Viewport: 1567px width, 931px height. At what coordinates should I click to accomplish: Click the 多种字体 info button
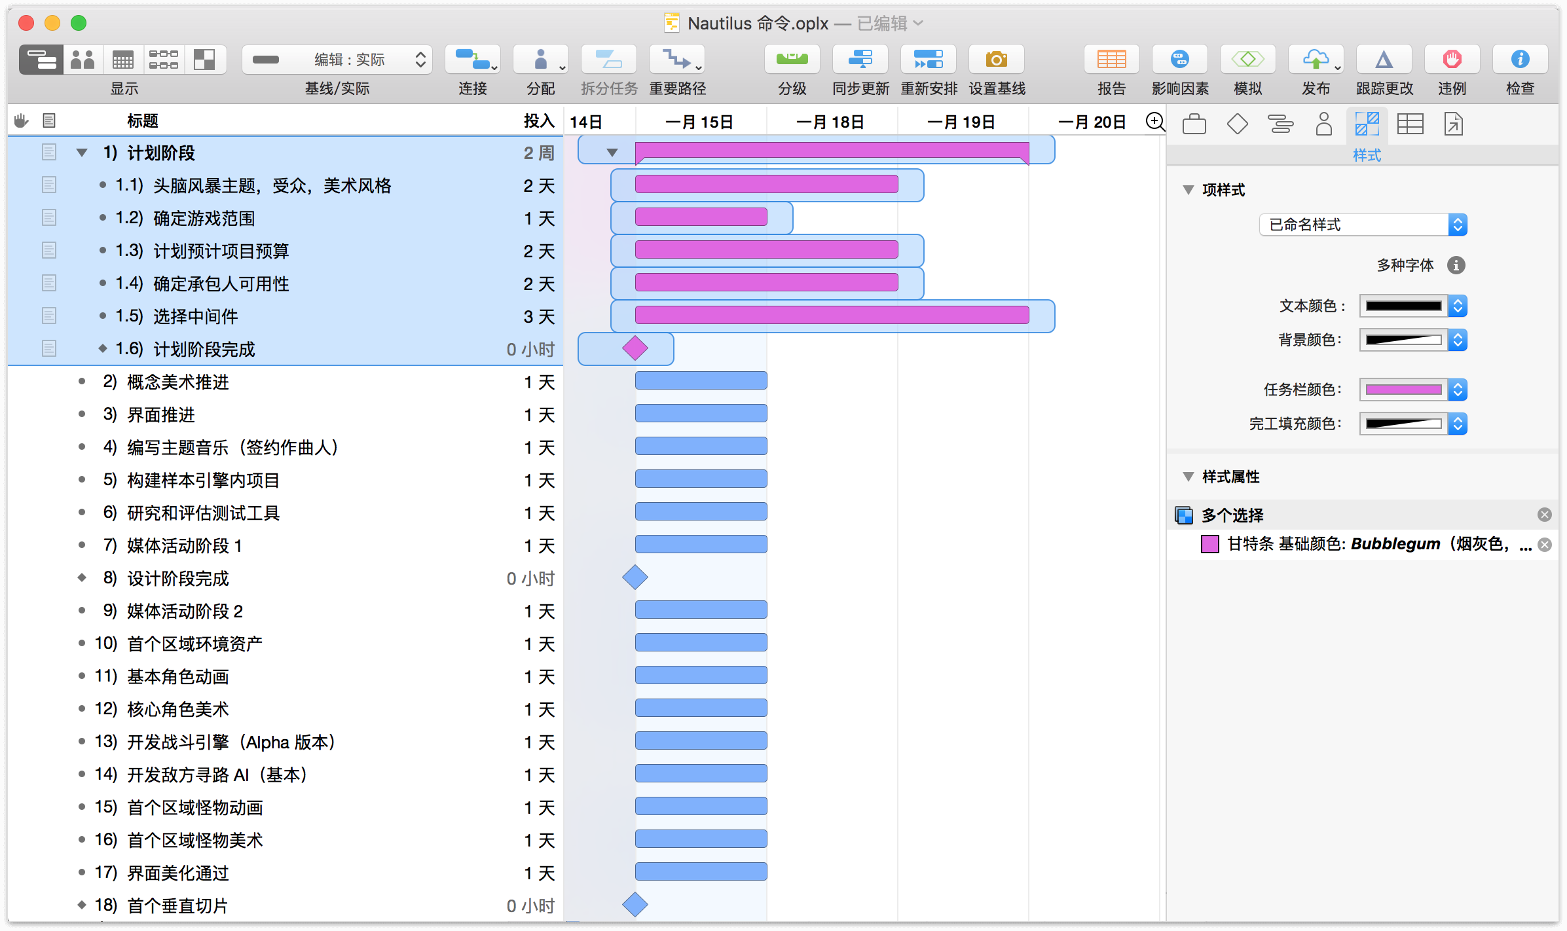coord(1456,265)
